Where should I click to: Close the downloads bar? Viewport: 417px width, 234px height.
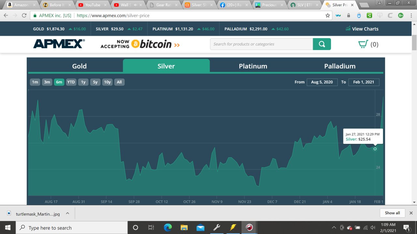tap(411, 213)
